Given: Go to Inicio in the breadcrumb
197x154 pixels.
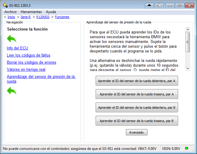Looking at the screenshot, I should tap(11, 17).
